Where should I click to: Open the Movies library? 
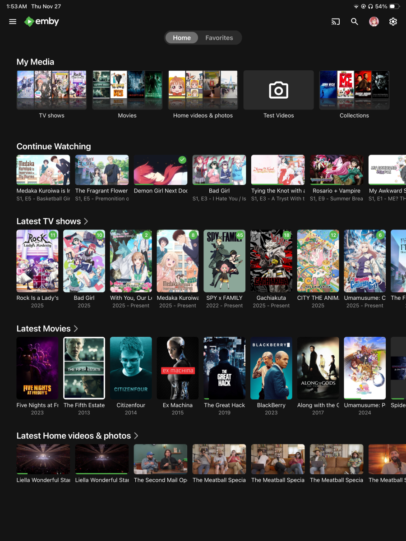127,90
